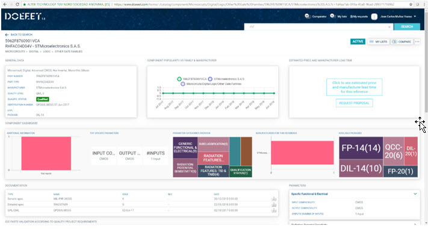The height and width of the screenshot is (229, 428).
Task: Open the My lists header icon
Action: tap(338, 16)
